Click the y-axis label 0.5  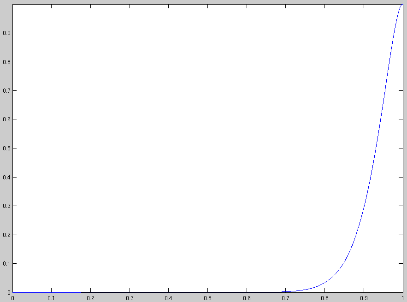6,148
